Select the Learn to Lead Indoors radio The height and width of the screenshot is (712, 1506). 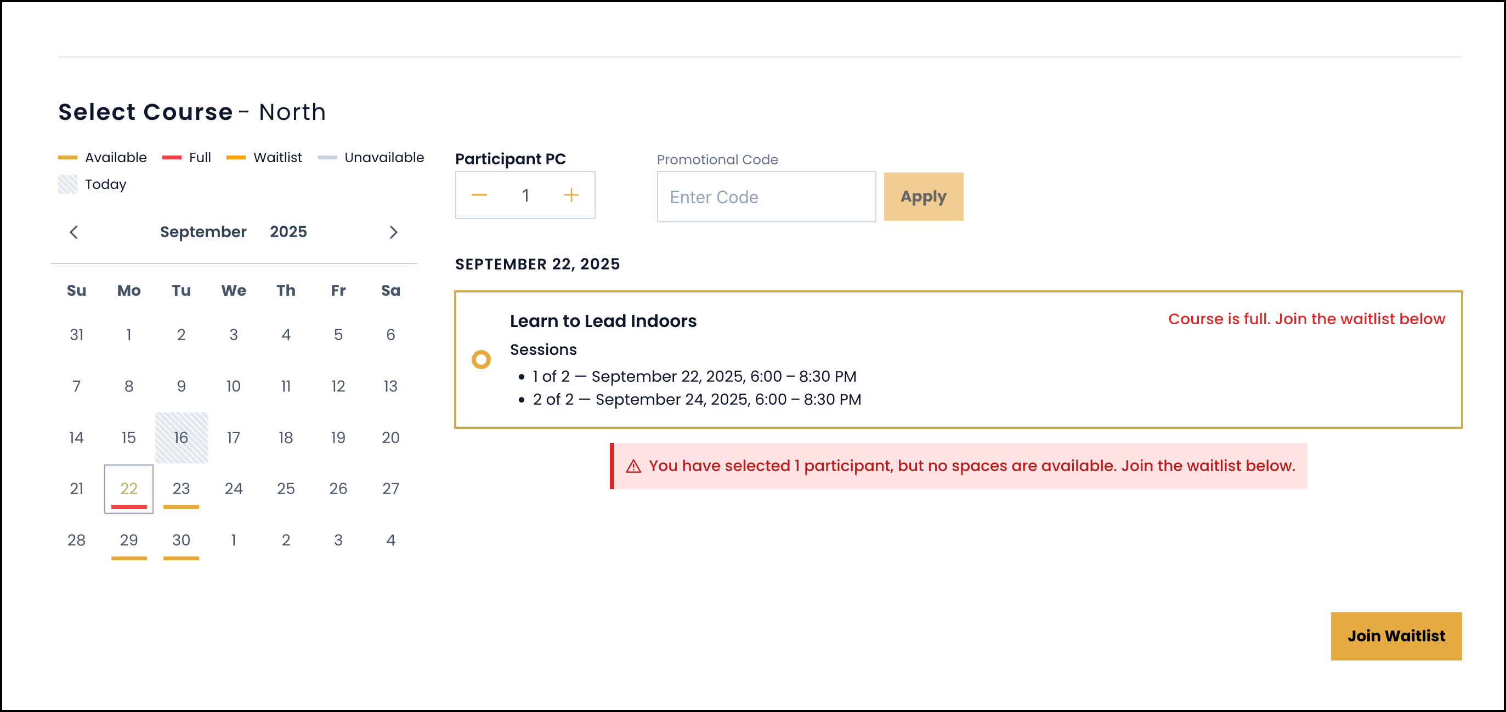(481, 359)
